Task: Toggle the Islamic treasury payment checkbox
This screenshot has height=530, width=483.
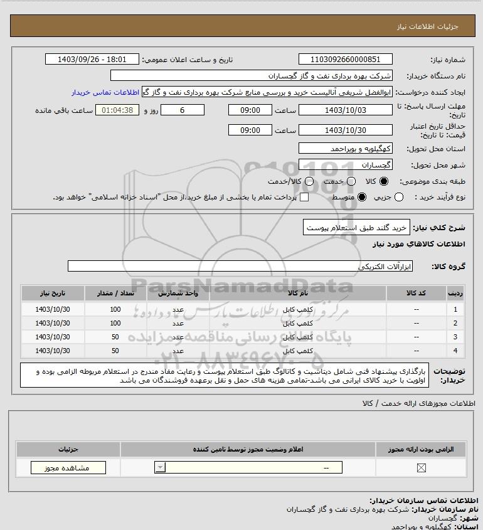Action: (304, 197)
